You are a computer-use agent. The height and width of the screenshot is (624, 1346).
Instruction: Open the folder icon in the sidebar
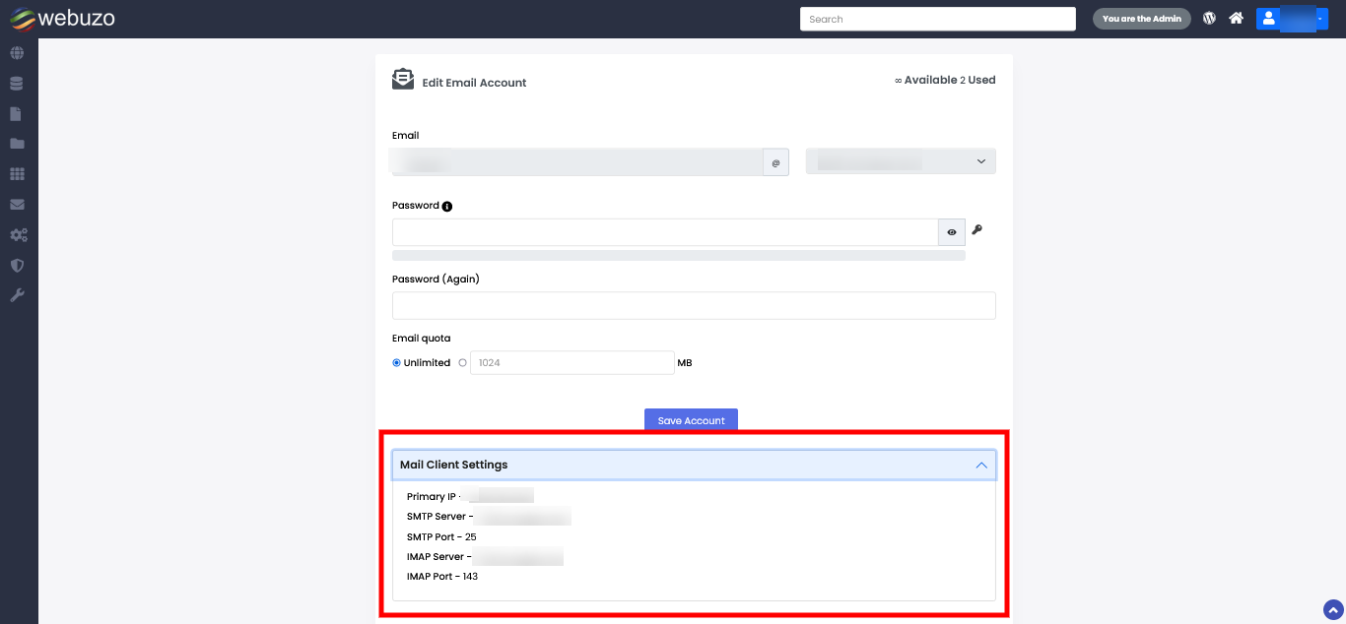coord(17,144)
